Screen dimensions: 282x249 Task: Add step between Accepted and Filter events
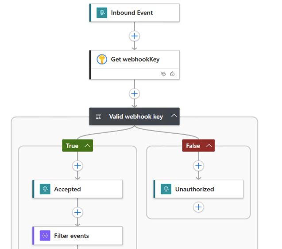pos(78,212)
